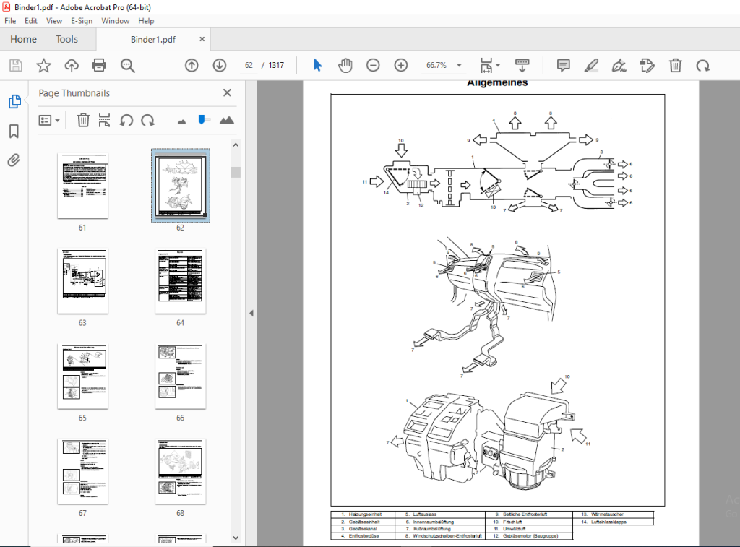
Task: Open the Help menu
Action: coord(146,21)
